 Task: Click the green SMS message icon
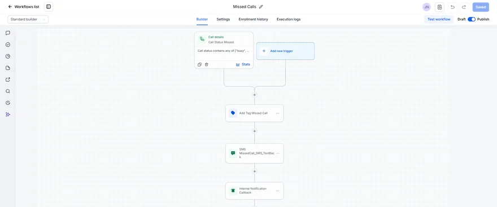point(233,153)
